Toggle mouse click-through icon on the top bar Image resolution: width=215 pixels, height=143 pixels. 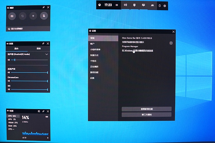tap(160, 6)
